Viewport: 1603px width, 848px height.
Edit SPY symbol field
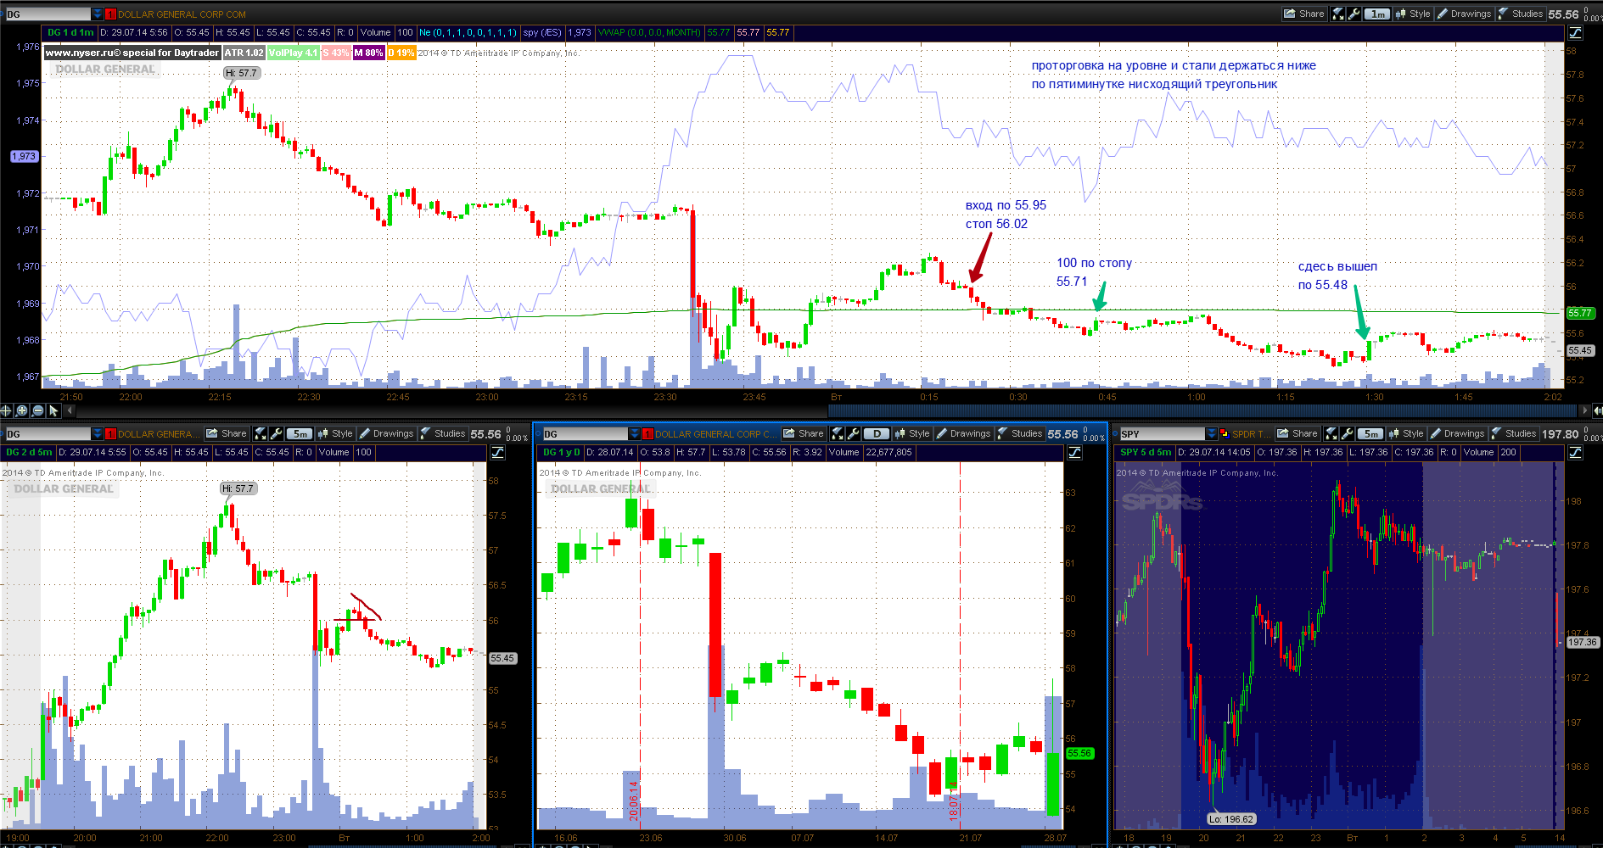tap(1163, 433)
